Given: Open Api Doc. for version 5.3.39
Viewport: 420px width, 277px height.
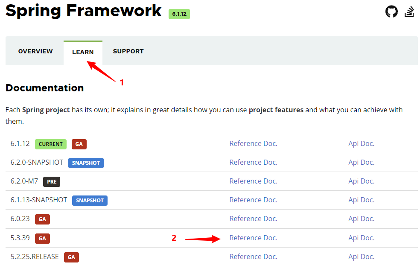Looking at the screenshot, I should tap(362, 238).
